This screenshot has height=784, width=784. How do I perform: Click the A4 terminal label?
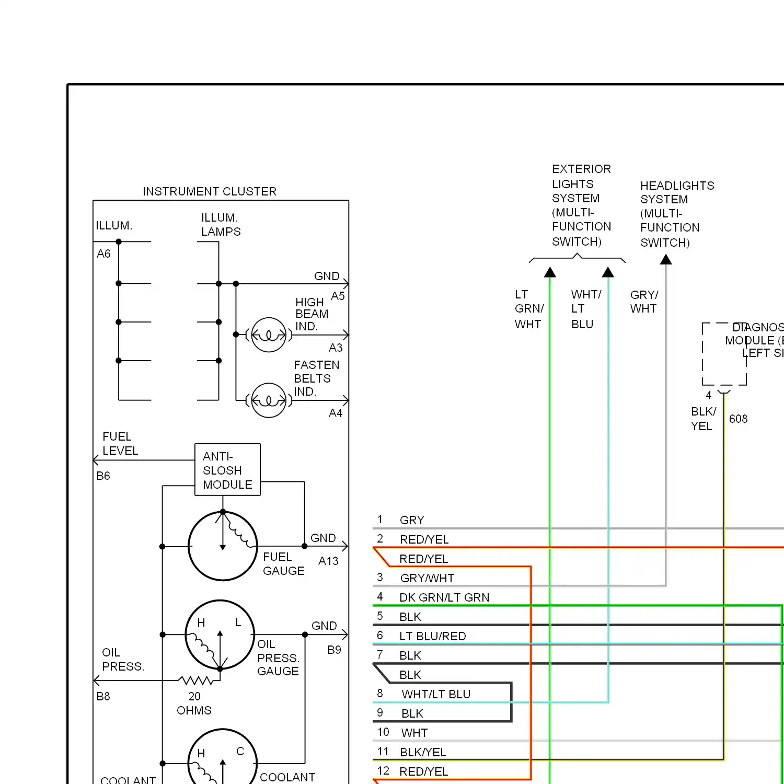[336, 413]
